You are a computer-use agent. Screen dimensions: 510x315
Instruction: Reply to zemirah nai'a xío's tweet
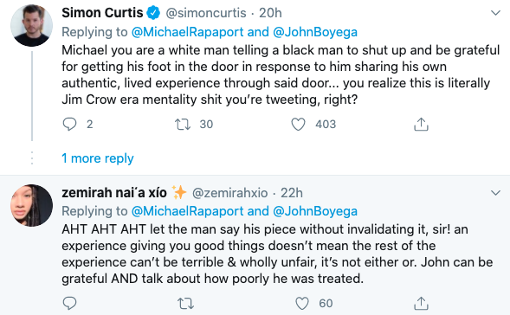pyautogui.click(x=69, y=303)
